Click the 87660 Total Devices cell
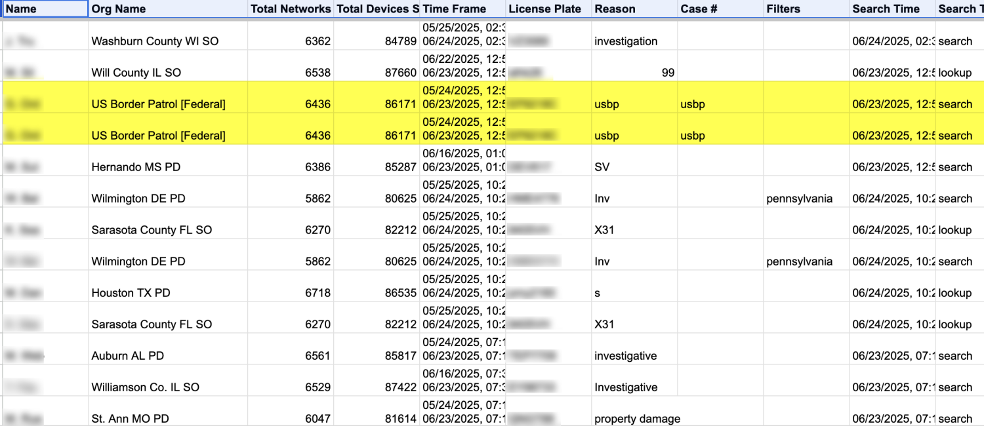This screenshot has width=984, height=426. (377, 66)
